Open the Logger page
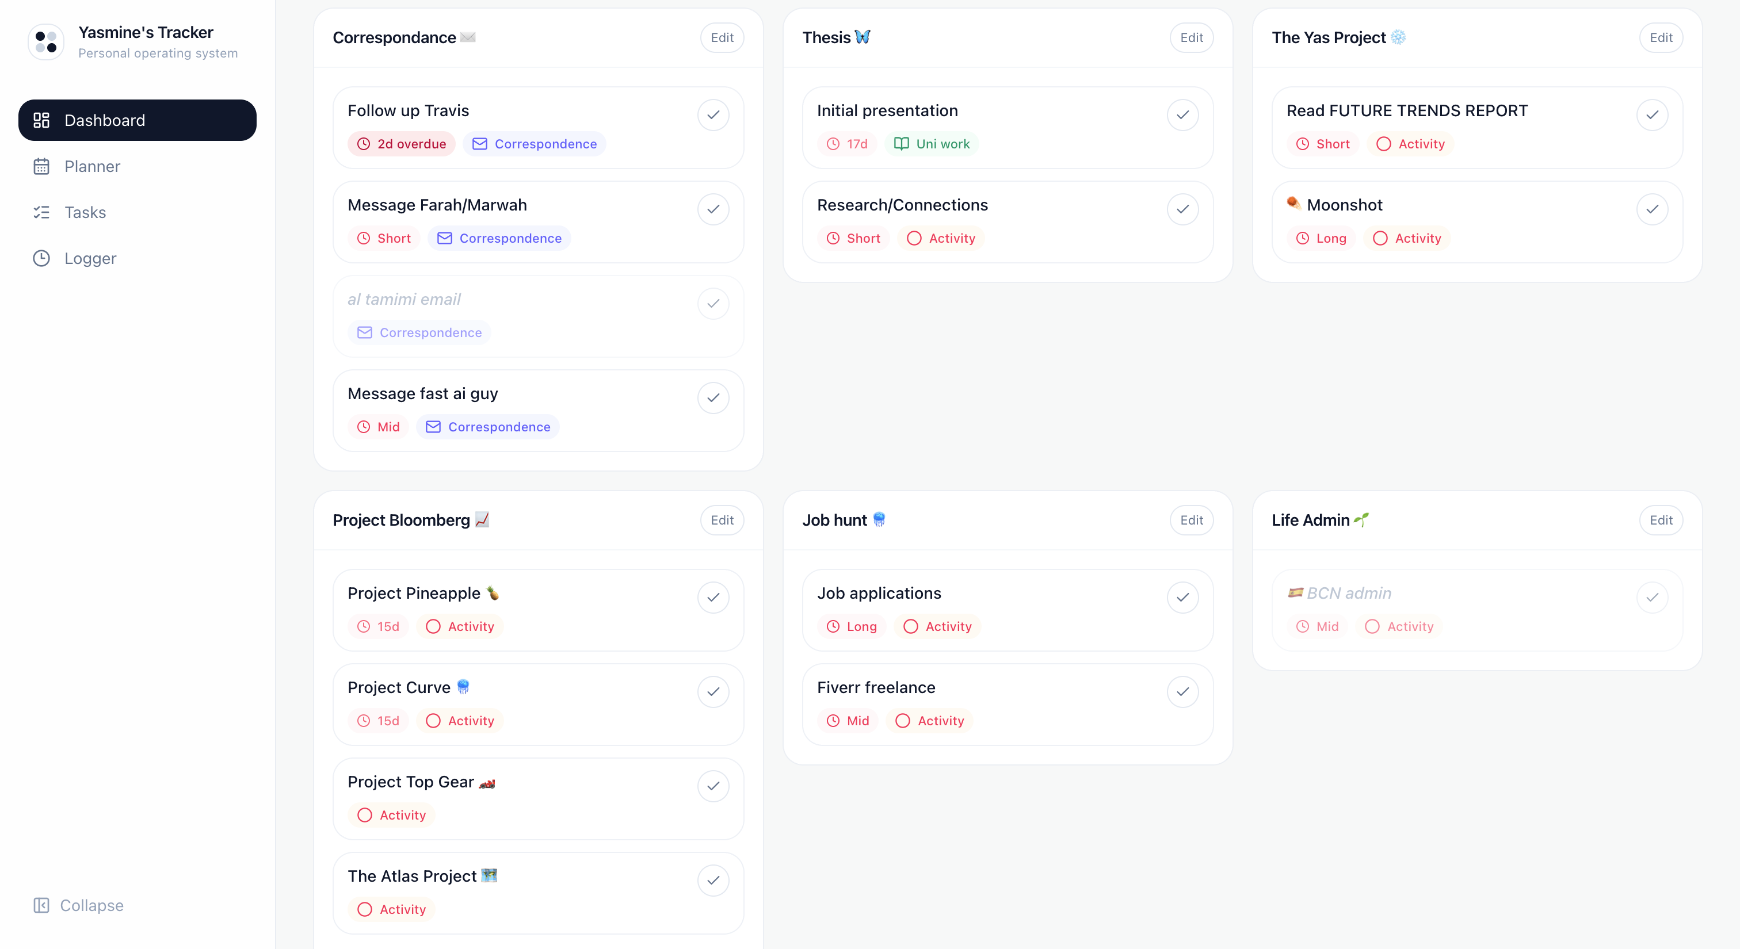Viewport: 1740px width, 949px height. [137, 258]
